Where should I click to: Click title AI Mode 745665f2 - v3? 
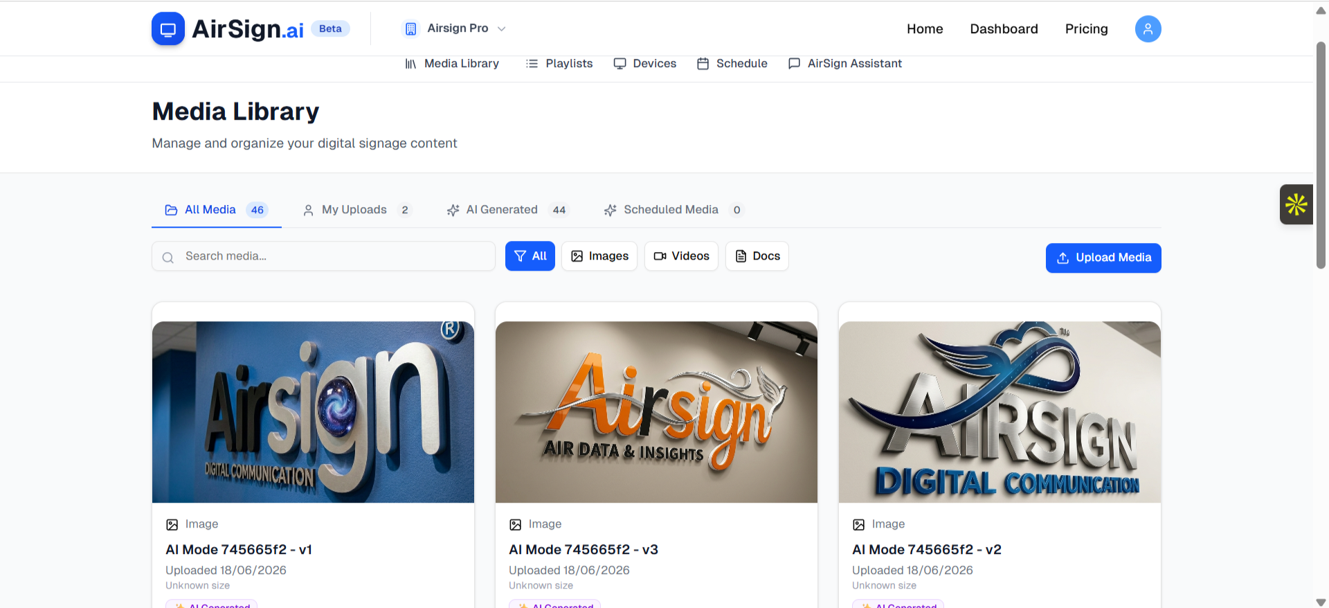point(584,550)
